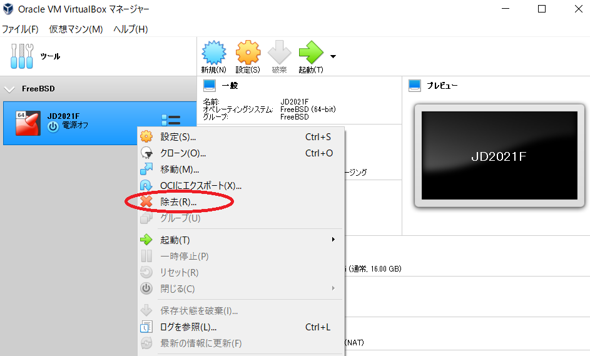Open the File (ファイル) menu
Viewport: 590px width, 356px height.
pos(20,29)
